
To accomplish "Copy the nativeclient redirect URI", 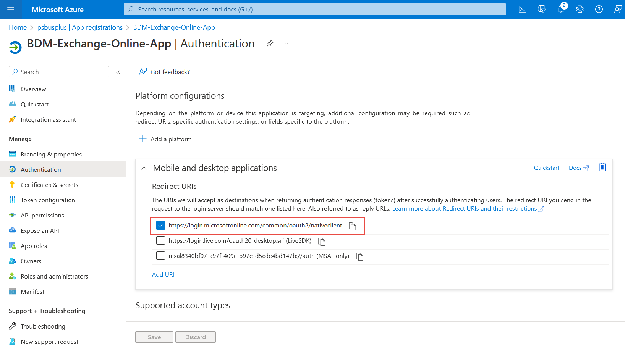I will point(352,226).
